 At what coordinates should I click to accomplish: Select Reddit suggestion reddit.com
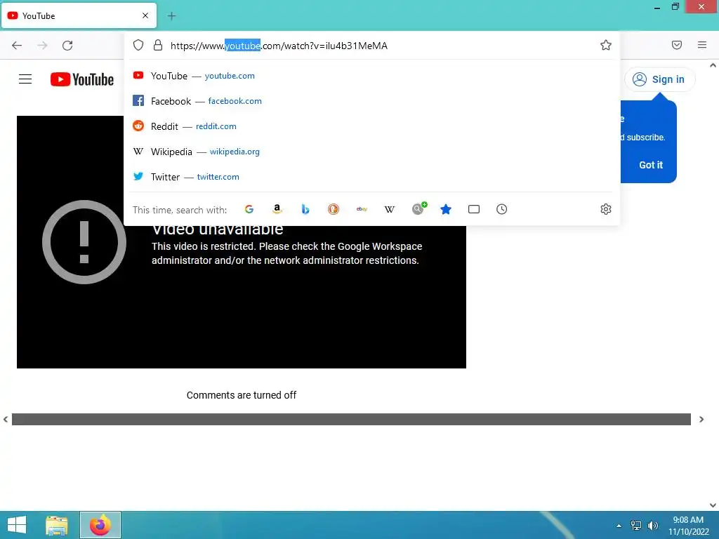(371, 126)
